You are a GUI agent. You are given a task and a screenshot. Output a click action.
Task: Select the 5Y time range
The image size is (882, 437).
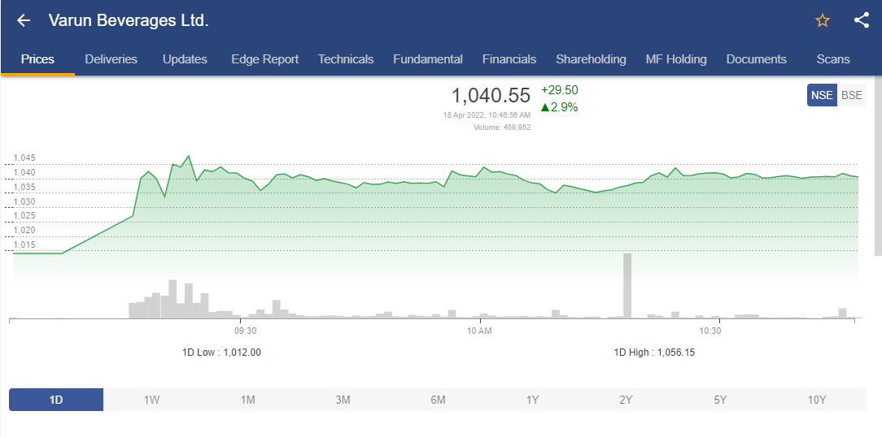[721, 400]
